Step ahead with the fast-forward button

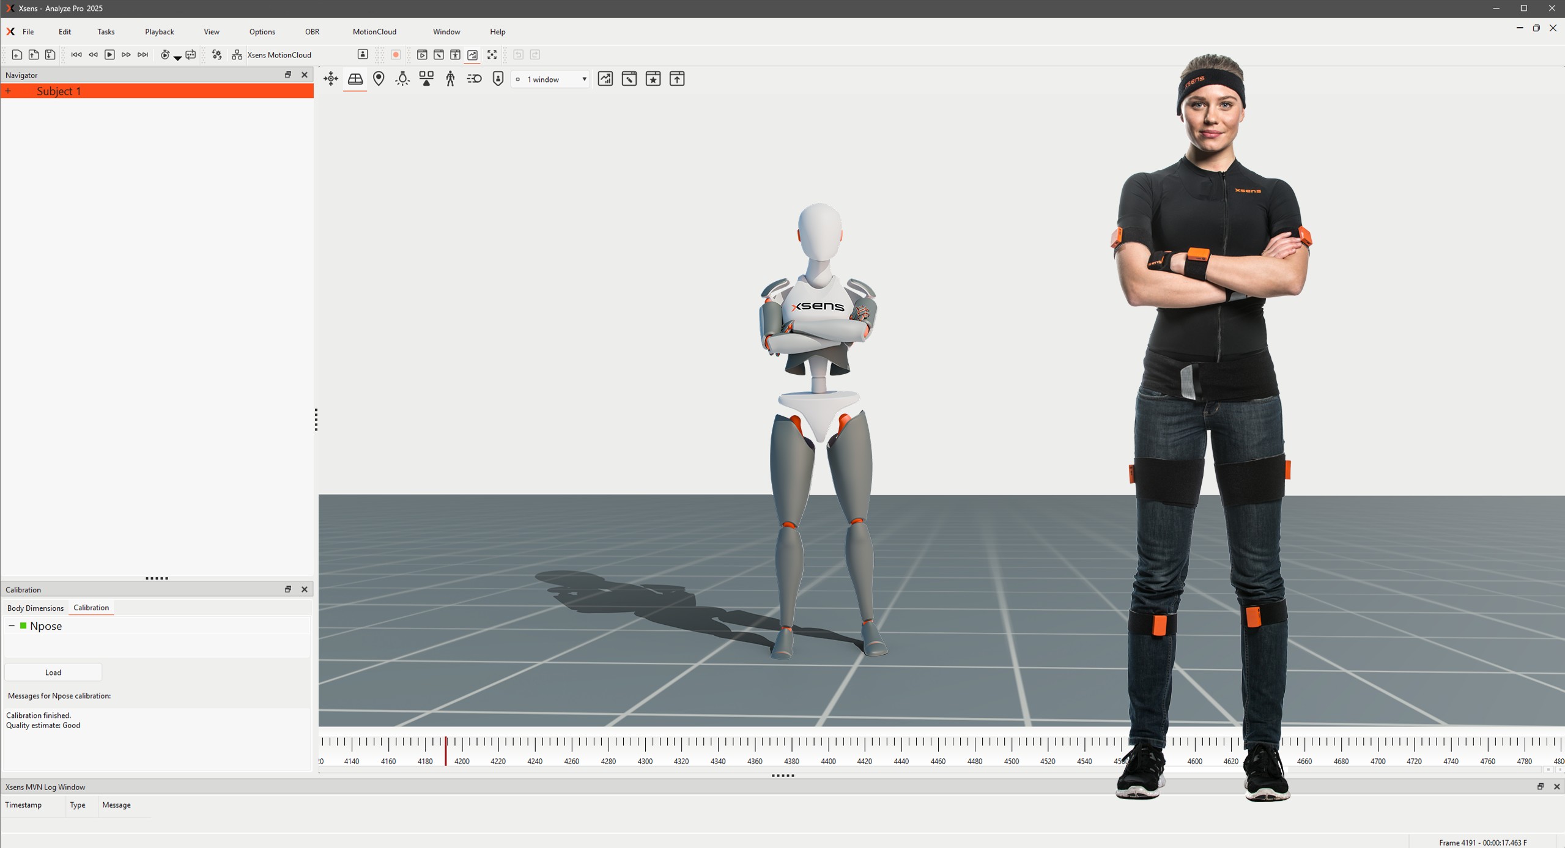[x=126, y=55]
